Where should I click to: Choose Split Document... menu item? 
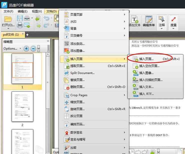point(94,73)
